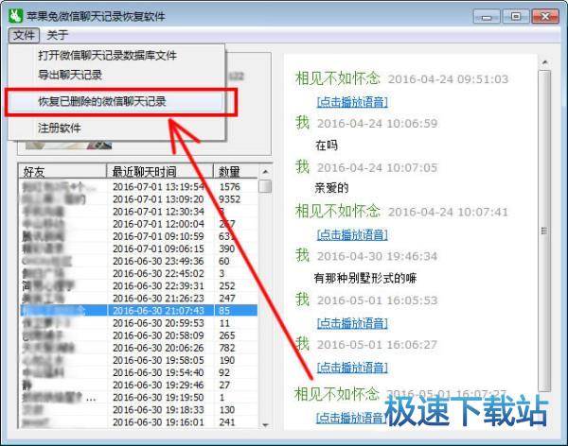
Task: Select row with time 2016-07-01 12:00:04
Action: pos(139,224)
